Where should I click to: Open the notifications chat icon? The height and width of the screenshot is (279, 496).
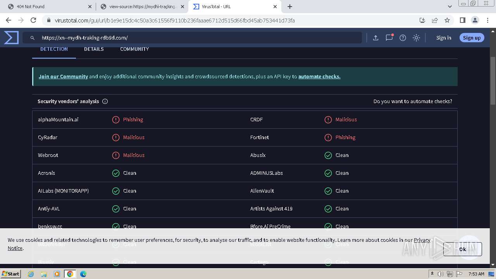click(x=389, y=38)
